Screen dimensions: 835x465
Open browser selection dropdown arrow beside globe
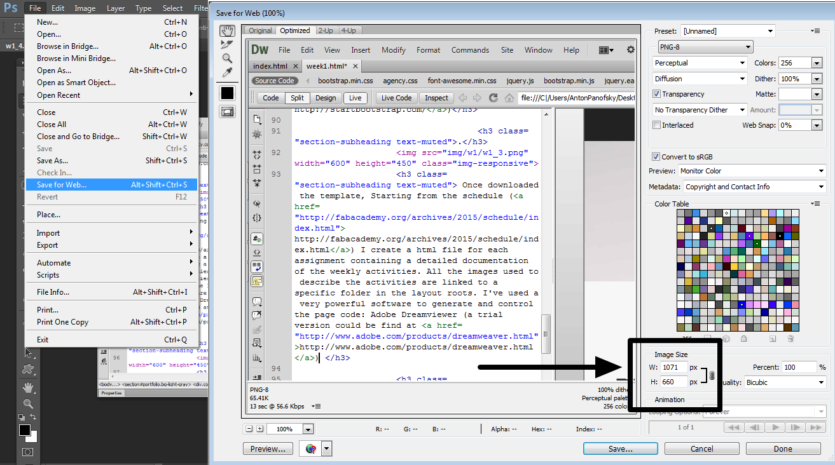[327, 448]
